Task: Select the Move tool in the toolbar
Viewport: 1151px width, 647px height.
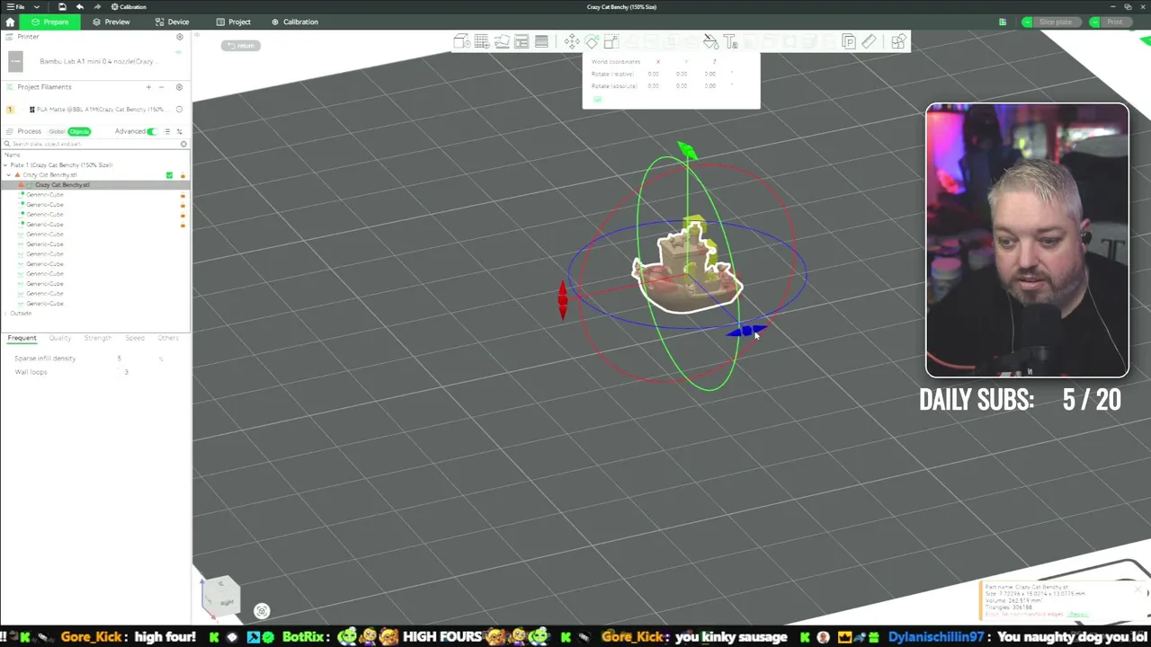Action: tap(572, 41)
